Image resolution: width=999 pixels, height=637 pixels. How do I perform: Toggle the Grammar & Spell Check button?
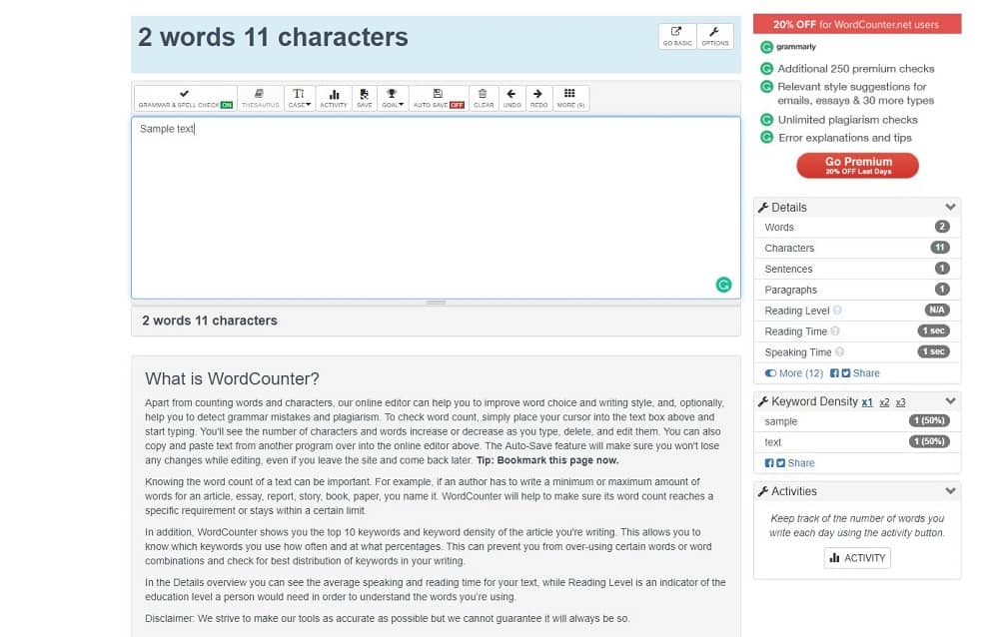click(186, 98)
